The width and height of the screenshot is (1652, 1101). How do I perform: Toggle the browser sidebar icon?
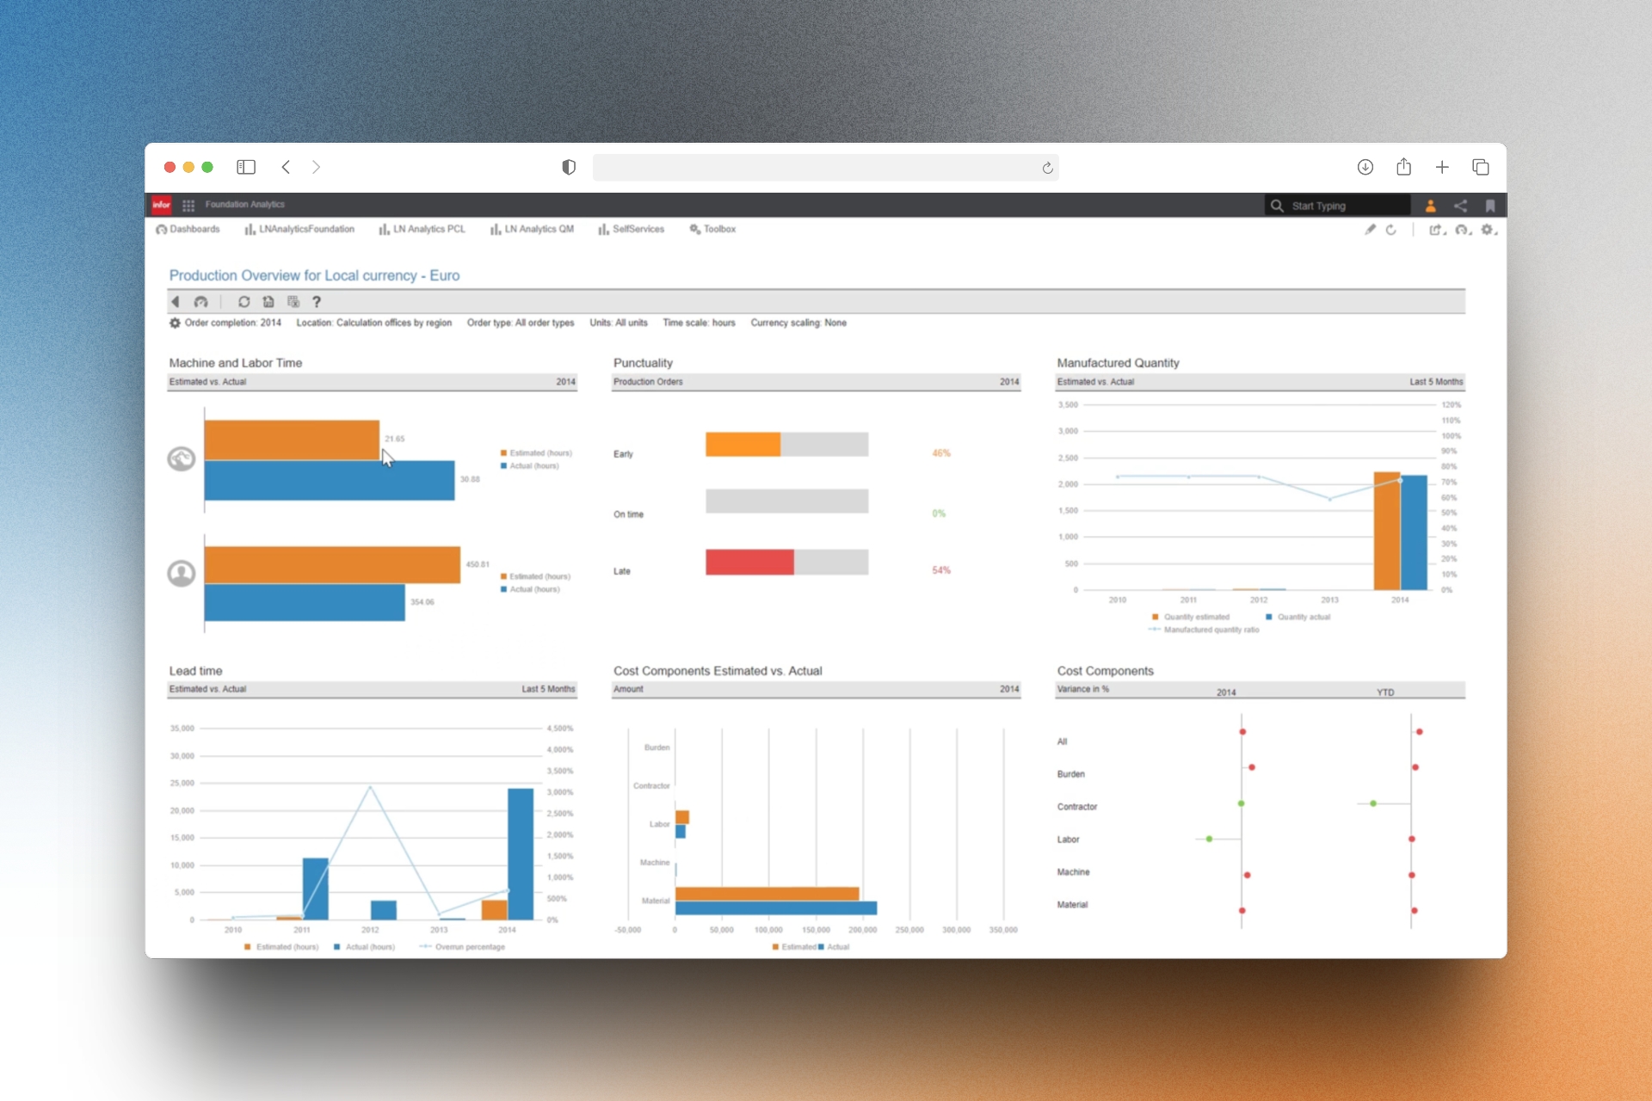click(x=246, y=167)
